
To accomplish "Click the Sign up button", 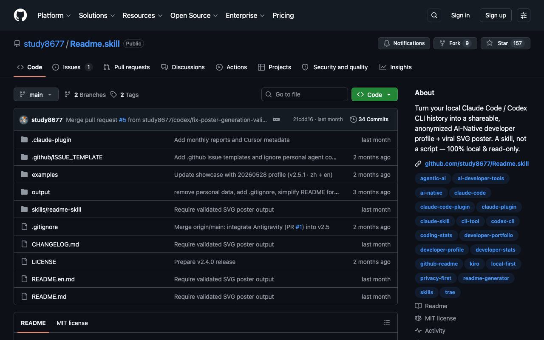I will 496,15.
